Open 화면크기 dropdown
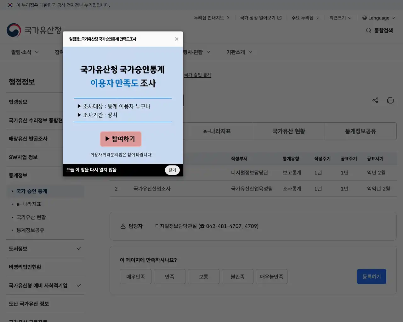 pos(340,18)
